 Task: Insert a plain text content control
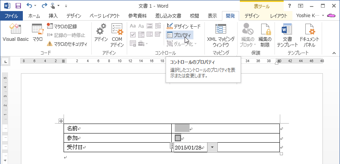tap(141, 26)
